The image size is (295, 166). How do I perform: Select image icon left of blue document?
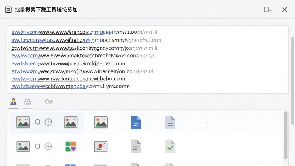tap(101, 122)
